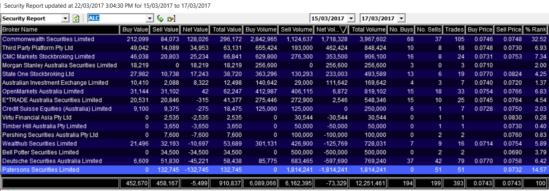Select Australian Investment Exchange Limited row

[274, 83]
